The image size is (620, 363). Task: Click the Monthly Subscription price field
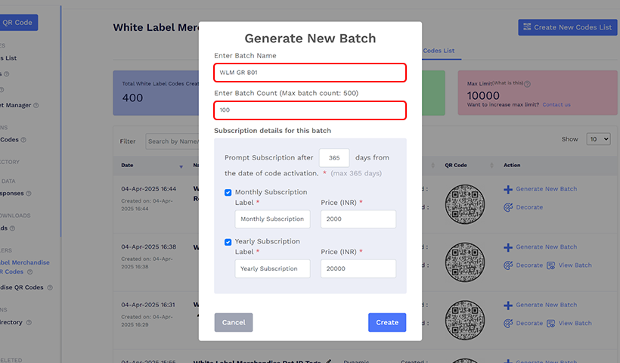[358, 219]
